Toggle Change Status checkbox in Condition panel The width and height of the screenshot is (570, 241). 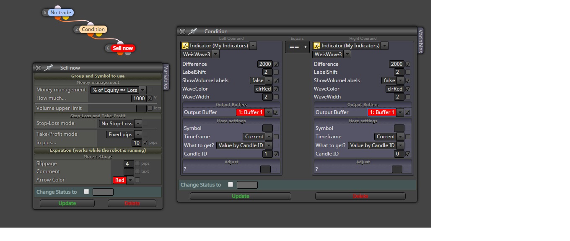click(231, 184)
